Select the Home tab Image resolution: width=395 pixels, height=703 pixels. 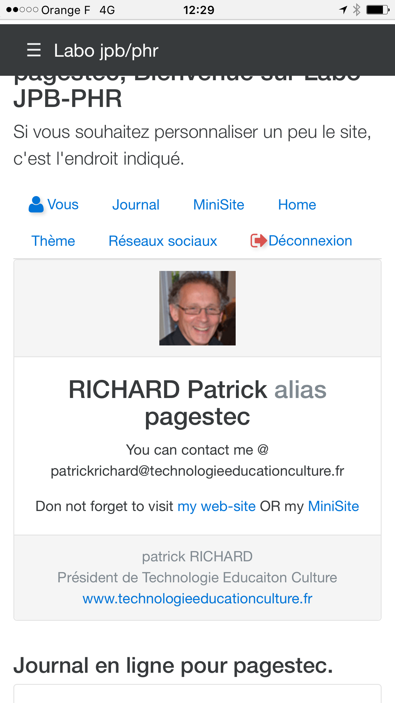click(x=297, y=205)
